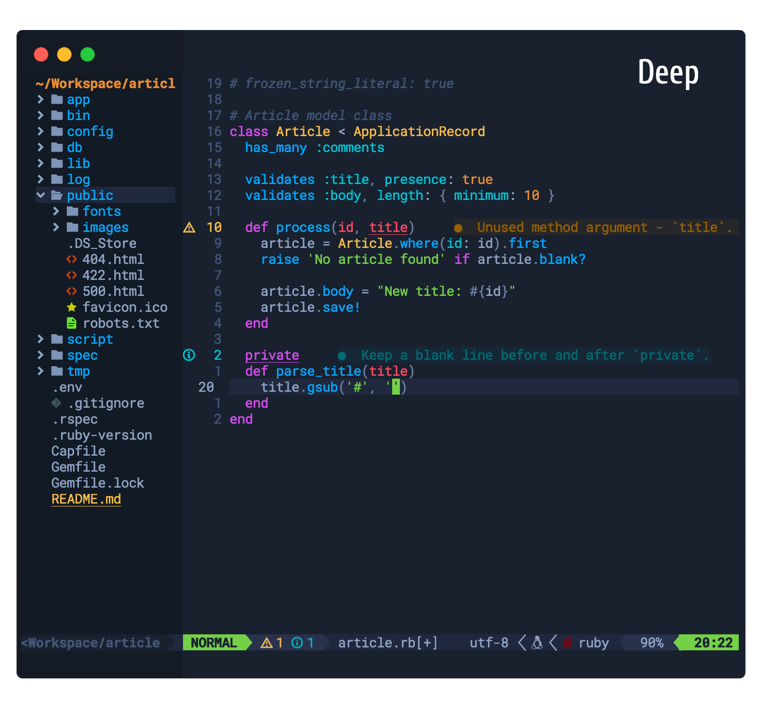Click the open public folder icon

point(57,195)
